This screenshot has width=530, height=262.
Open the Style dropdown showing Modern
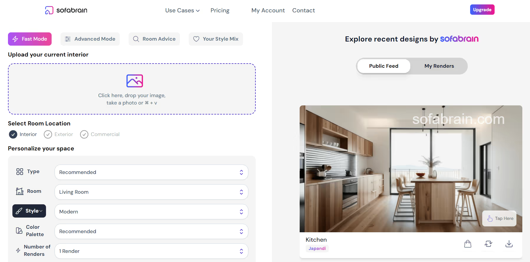coord(151,212)
